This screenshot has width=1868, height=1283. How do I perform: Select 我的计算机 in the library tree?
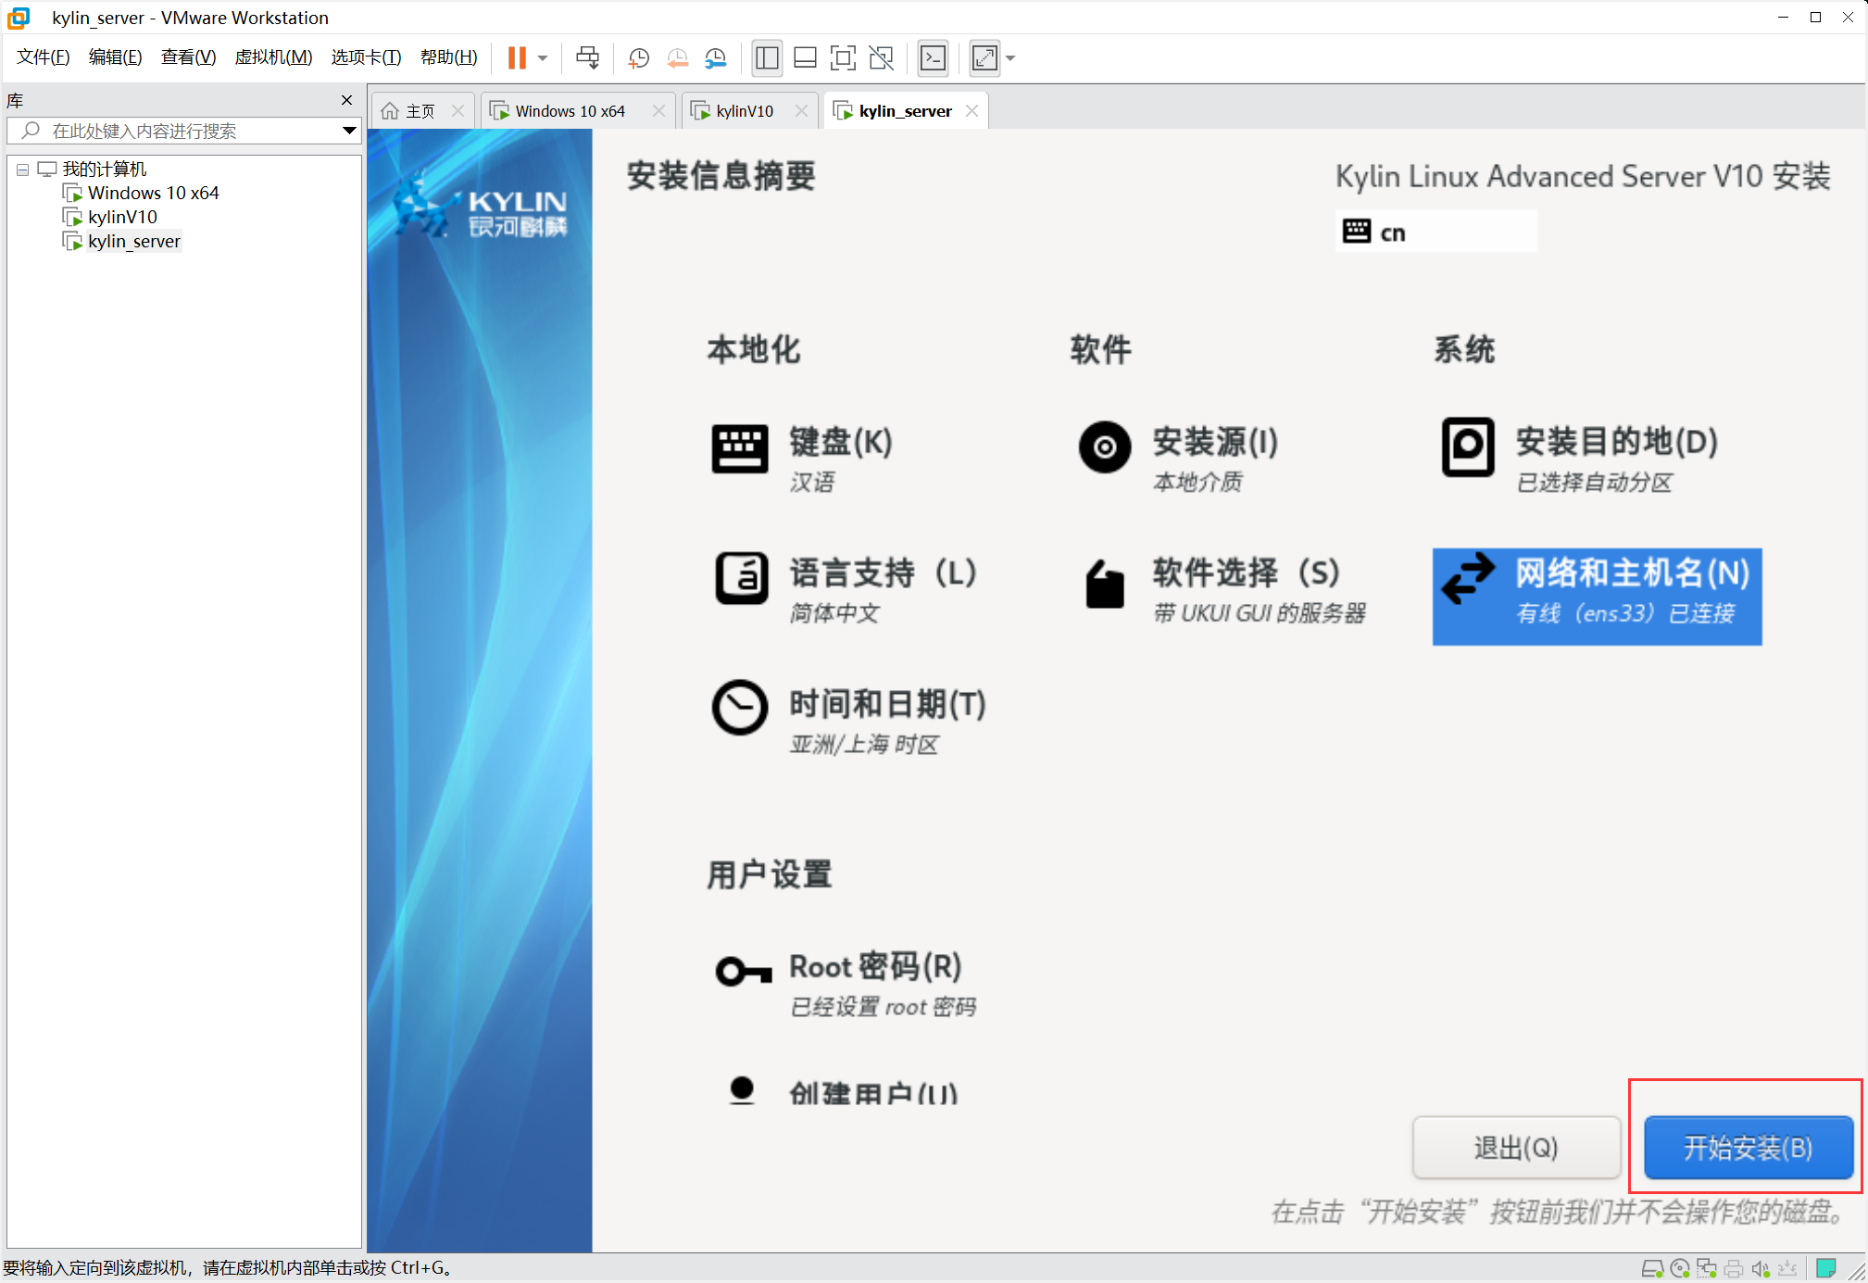tap(104, 170)
